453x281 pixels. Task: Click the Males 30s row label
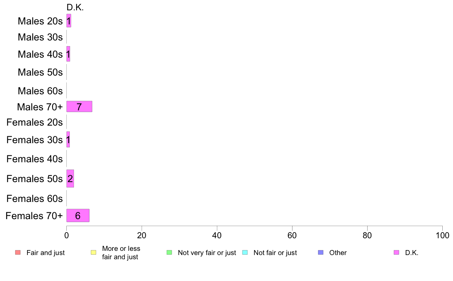point(40,37)
